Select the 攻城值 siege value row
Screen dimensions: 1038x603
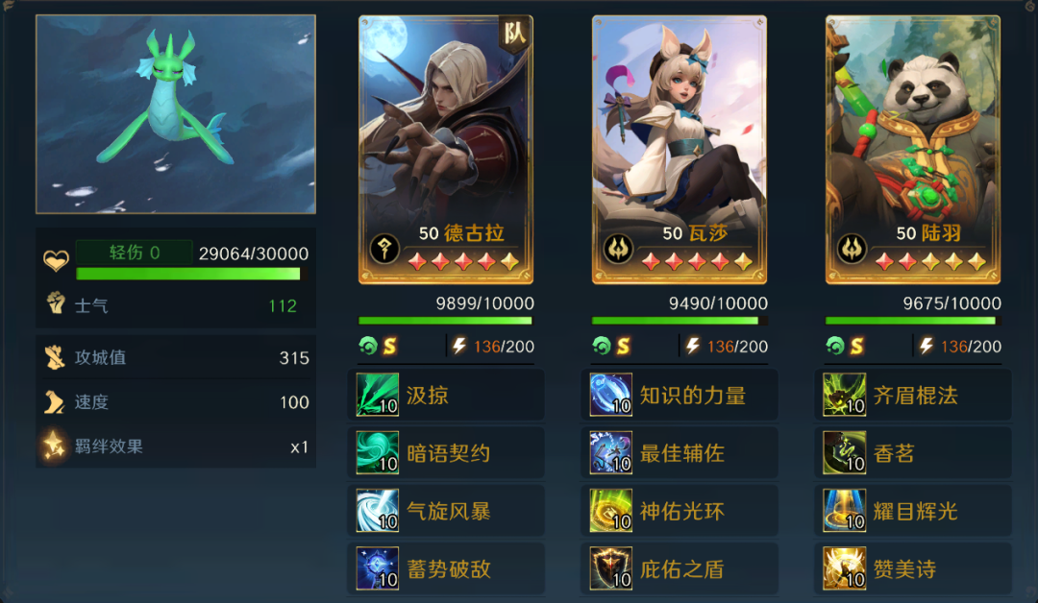click(x=176, y=358)
